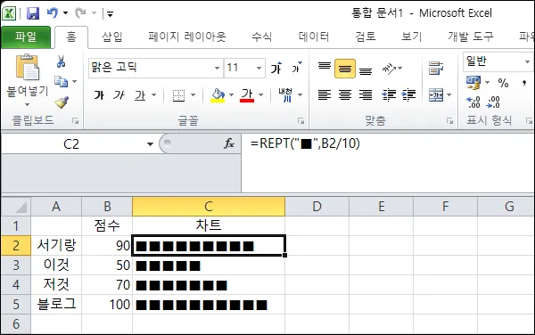Click the Decrease Font Size icon
The image size is (535, 335).
[297, 67]
